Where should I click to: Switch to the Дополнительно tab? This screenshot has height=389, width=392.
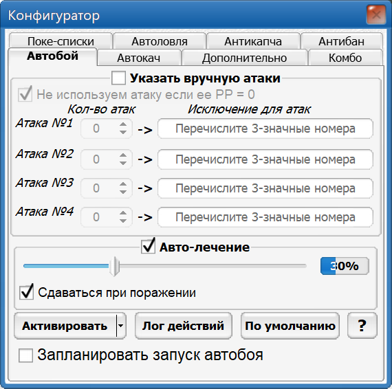click(244, 58)
